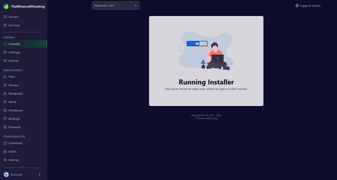Click the TheMinecraftHosting logo icon
This screenshot has height=180, width=337.
pyautogui.click(x=6, y=6)
